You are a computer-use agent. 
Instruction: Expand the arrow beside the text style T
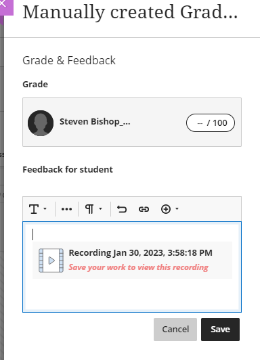coord(45,208)
